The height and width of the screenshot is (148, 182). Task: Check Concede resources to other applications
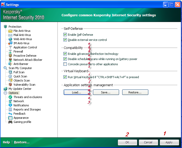pos(65,64)
